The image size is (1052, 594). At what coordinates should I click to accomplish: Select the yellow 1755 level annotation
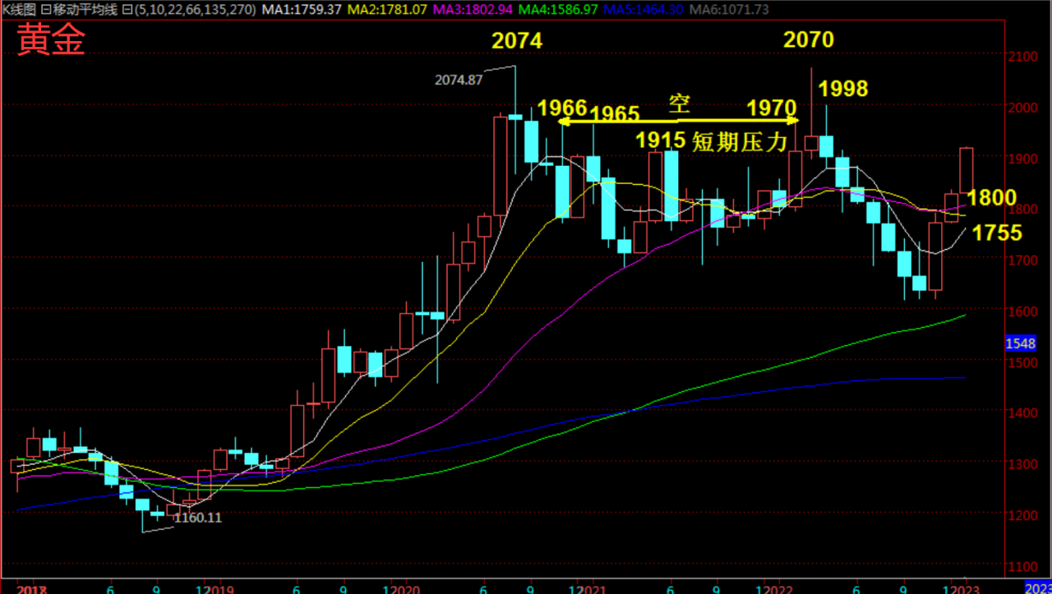[997, 233]
